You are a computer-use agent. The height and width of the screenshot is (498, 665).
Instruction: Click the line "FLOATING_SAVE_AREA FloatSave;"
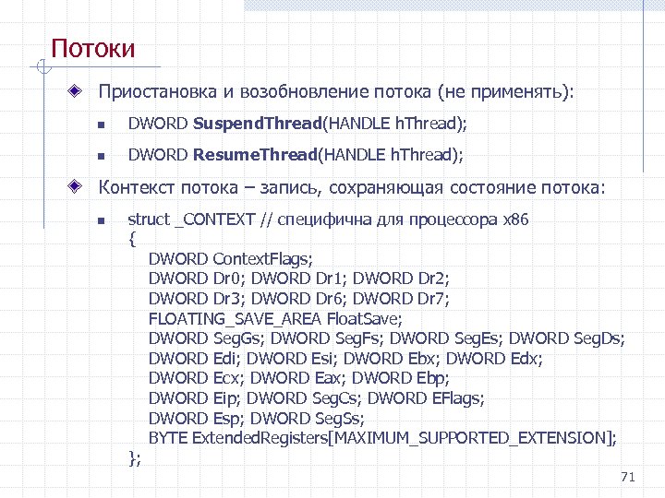[x=275, y=319]
